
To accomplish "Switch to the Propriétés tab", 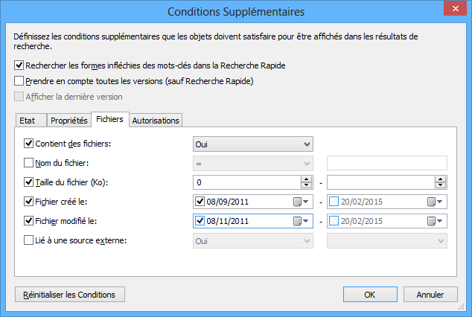I will click(x=69, y=121).
